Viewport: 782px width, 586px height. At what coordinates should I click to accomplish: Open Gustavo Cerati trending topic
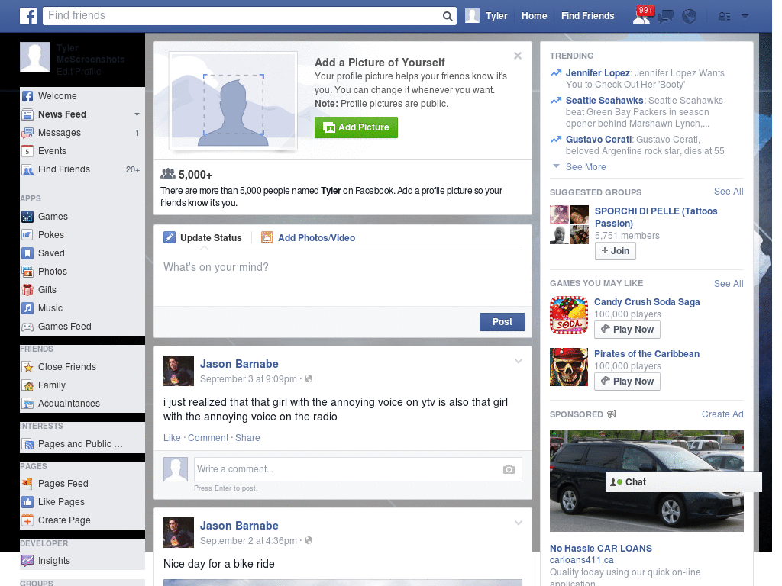coord(599,140)
